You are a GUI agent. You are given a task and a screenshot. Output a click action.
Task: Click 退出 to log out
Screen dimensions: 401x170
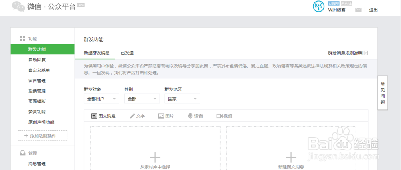373,10
